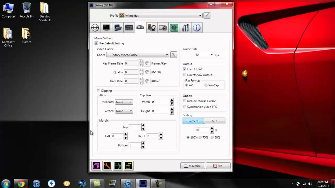Image resolution: width=335 pixels, height=188 pixels.
Task: Enable Include Mouse Cursor
Action: (x=185, y=101)
